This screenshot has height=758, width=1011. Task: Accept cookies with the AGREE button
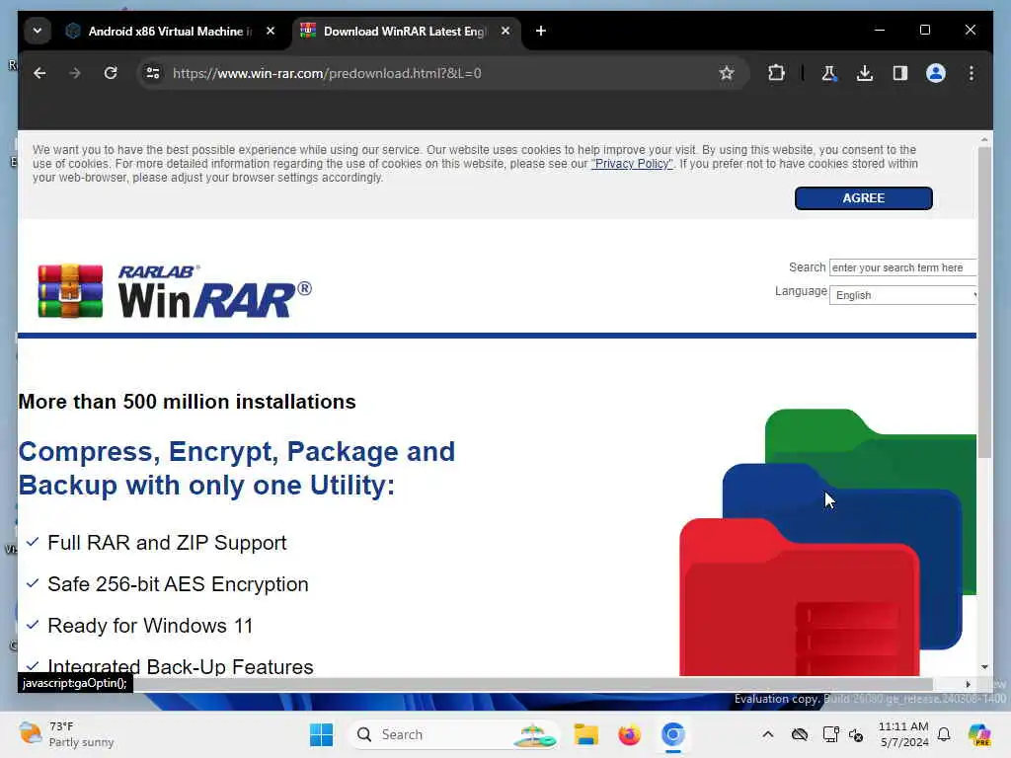click(863, 198)
